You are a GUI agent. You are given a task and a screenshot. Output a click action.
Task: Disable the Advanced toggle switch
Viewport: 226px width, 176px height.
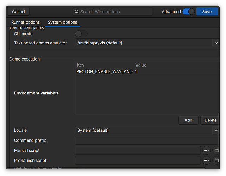point(188,12)
